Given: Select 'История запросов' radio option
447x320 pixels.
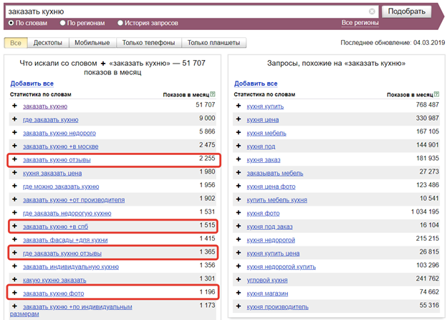Looking at the screenshot, I should coord(120,23).
